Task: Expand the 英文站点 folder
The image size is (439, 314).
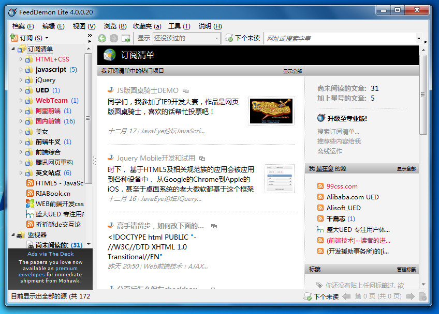Action: tap(21, 173)
